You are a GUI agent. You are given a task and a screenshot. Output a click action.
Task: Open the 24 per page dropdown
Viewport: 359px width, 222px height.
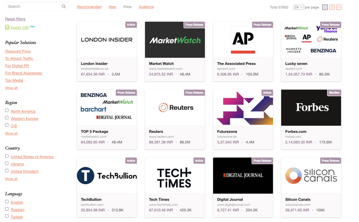point(298,7)
